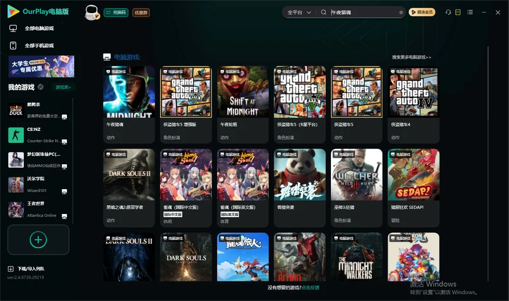Open the 巫师3:狂猎 game card

[x=357, y=188]
